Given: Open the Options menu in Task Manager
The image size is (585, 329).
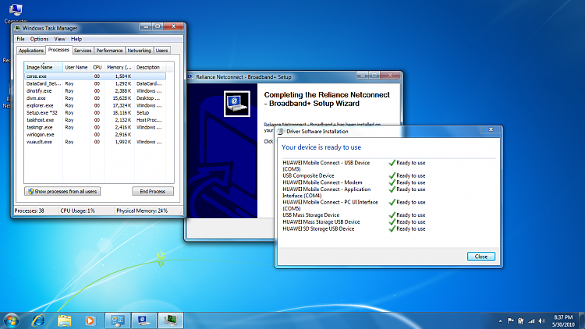Looking at the screenshot, I should [x=39, y=39].
